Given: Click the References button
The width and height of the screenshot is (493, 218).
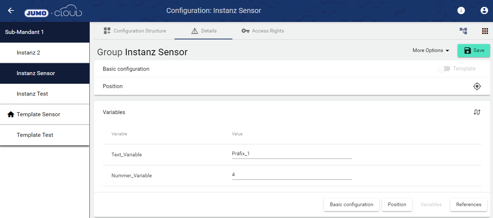Looking at the screenshot, I should coord(468,204).
